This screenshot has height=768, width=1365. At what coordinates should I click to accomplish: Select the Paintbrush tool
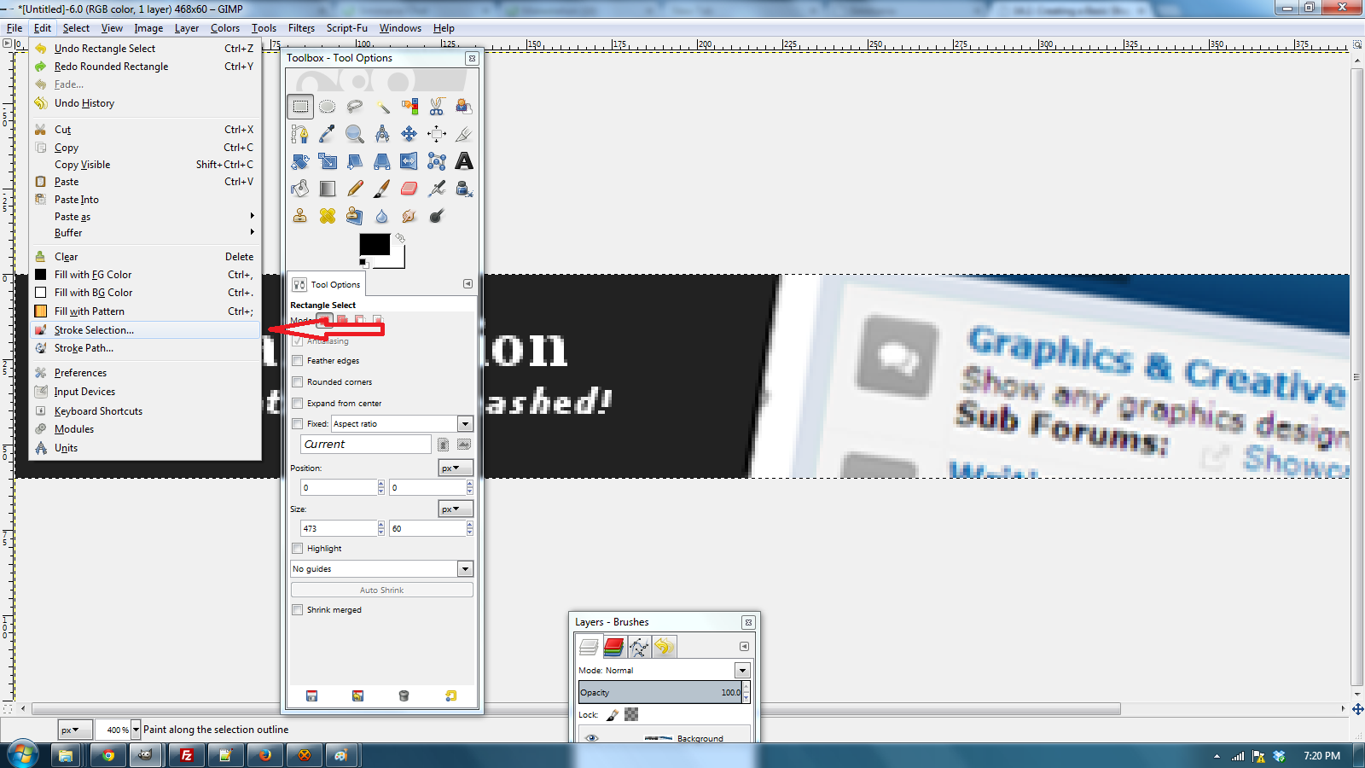[382, 189]
